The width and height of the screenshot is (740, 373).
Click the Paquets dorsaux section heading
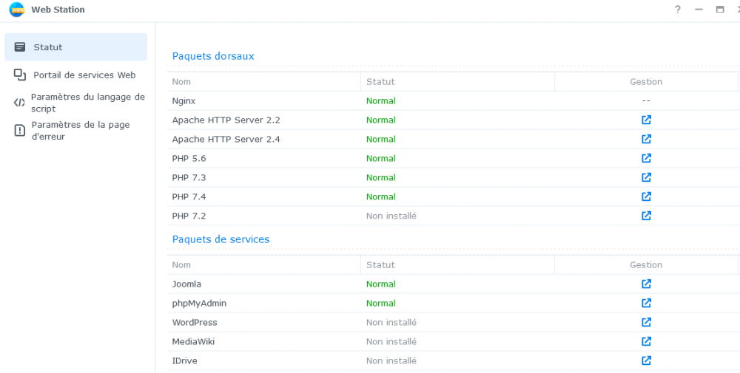pyautogui.click(x=213, y=56)
